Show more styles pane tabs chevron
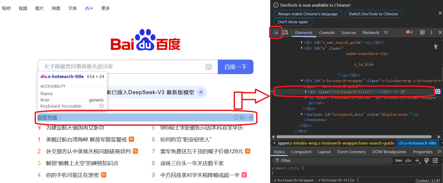 (439, 152)
